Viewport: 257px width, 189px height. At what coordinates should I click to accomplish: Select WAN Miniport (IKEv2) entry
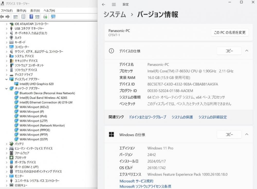[x=34, y=107]
